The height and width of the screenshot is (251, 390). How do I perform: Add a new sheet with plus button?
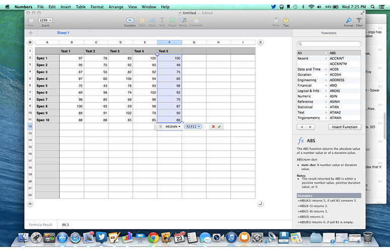[31, 33]
